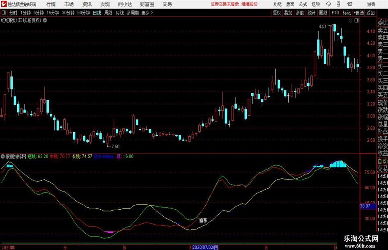Click the 统计 statistics button

311,13
